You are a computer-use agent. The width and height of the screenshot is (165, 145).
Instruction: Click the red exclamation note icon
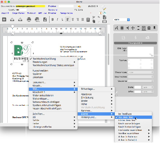101,13
